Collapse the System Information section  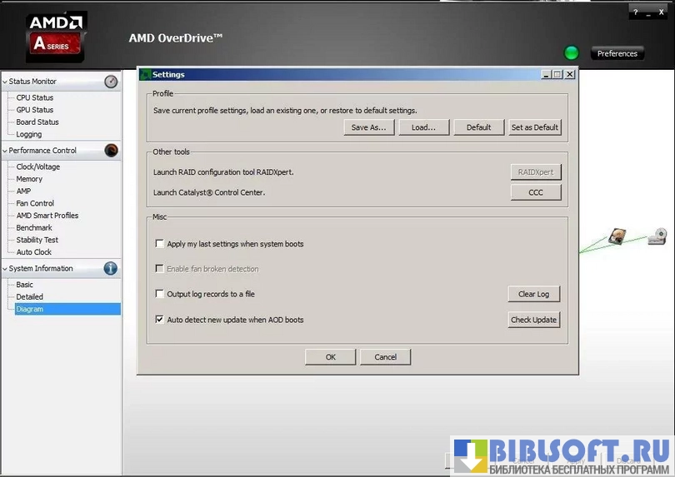(5, 269)
